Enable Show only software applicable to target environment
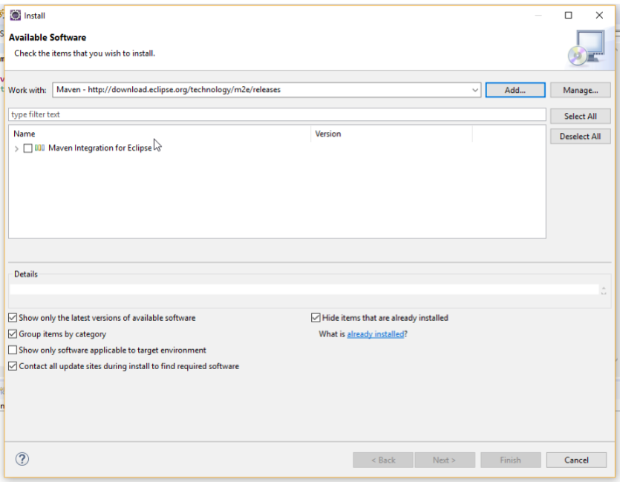This screenshot has width=620, height=482. coord(13,350)
